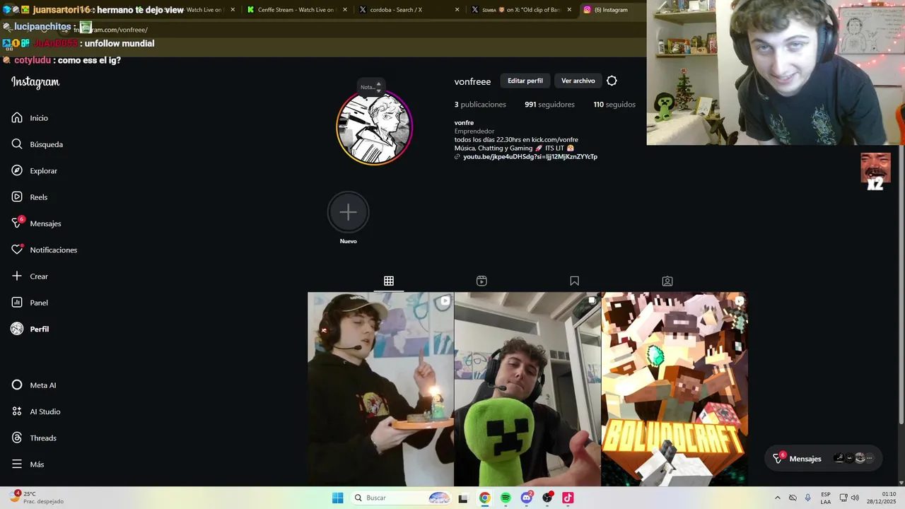Viewport: 905px width, 509px height.
Task: Click the Instagram logo
Action: pos(35,82)
